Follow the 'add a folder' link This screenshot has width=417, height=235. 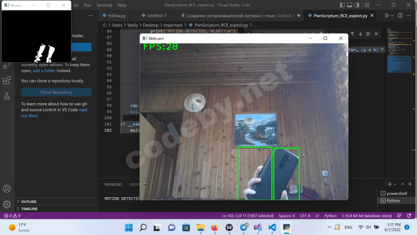[44, 70]
